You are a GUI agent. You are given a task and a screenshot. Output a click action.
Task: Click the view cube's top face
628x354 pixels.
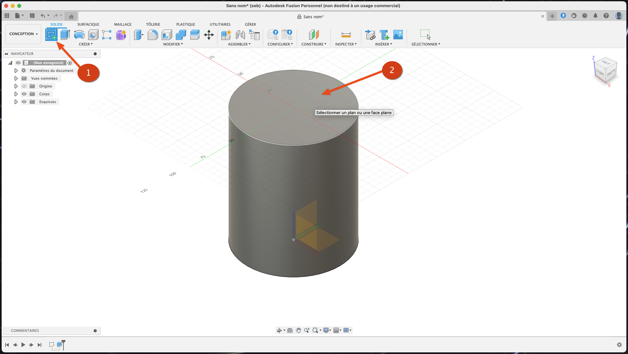606,62
